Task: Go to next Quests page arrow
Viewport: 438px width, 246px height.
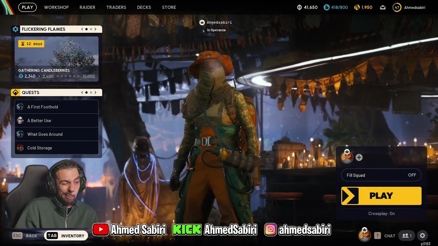Action: [95, 93]
